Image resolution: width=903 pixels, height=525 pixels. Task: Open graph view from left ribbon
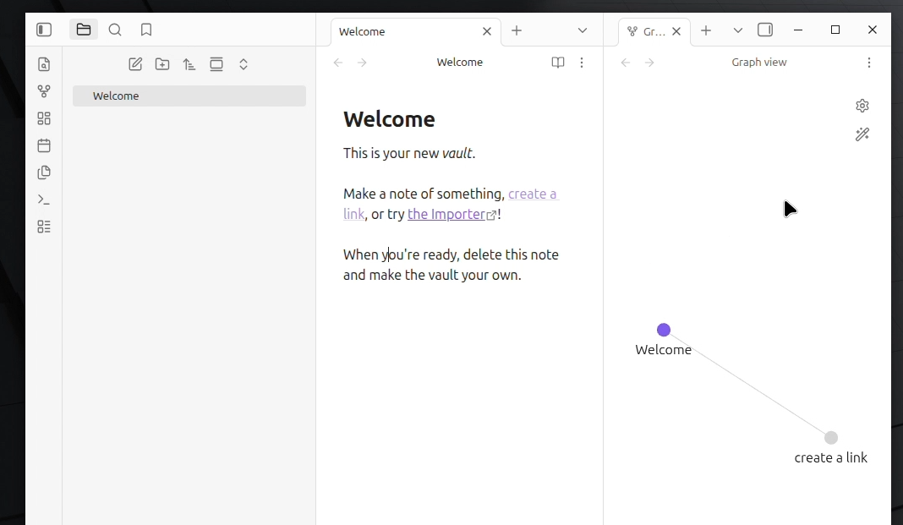click(x=44, y=91)
